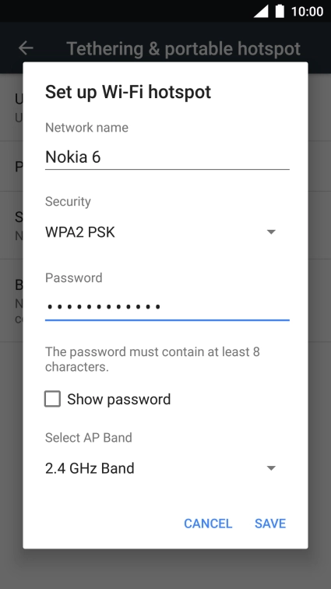Screen dimensions: 331x589
Task: Tap the Nokia 6 network name field
Action: click(x=167, y=157)
